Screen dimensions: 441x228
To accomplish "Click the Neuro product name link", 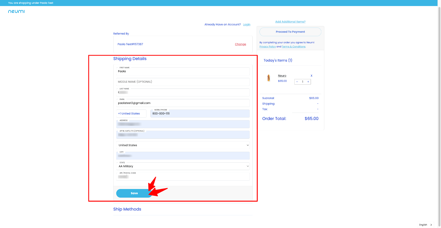I will tap(282, 76).
